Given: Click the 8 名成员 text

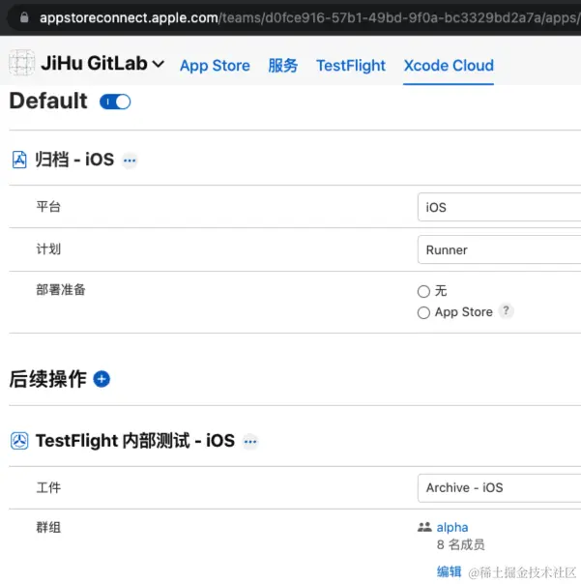Looking at the screenshot, I should click(461, 544).
